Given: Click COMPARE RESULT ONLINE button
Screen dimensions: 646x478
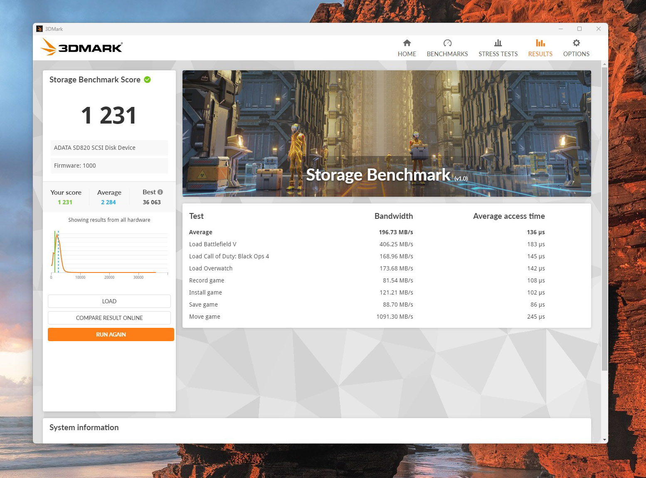Looking at the screenshot, I should coord(109,318).
